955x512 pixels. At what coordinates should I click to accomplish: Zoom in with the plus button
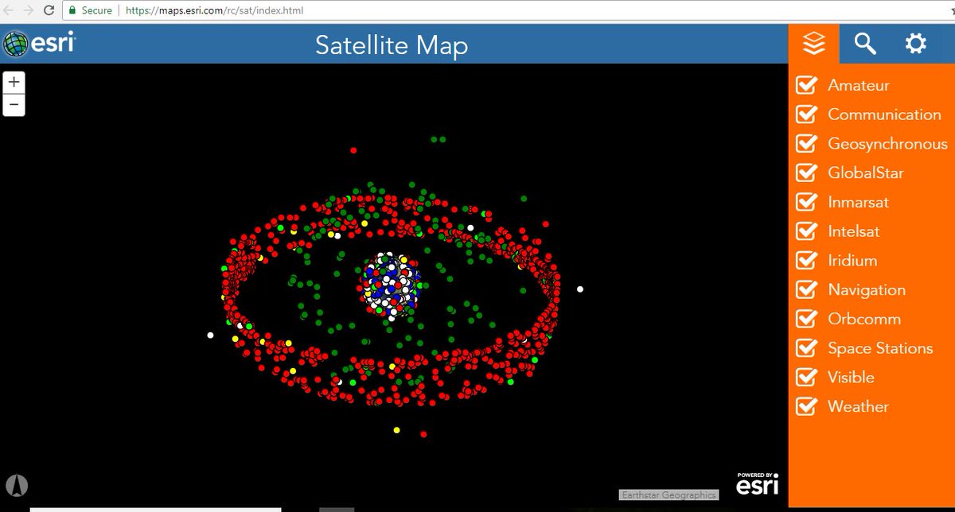click(x=14, y=83)
